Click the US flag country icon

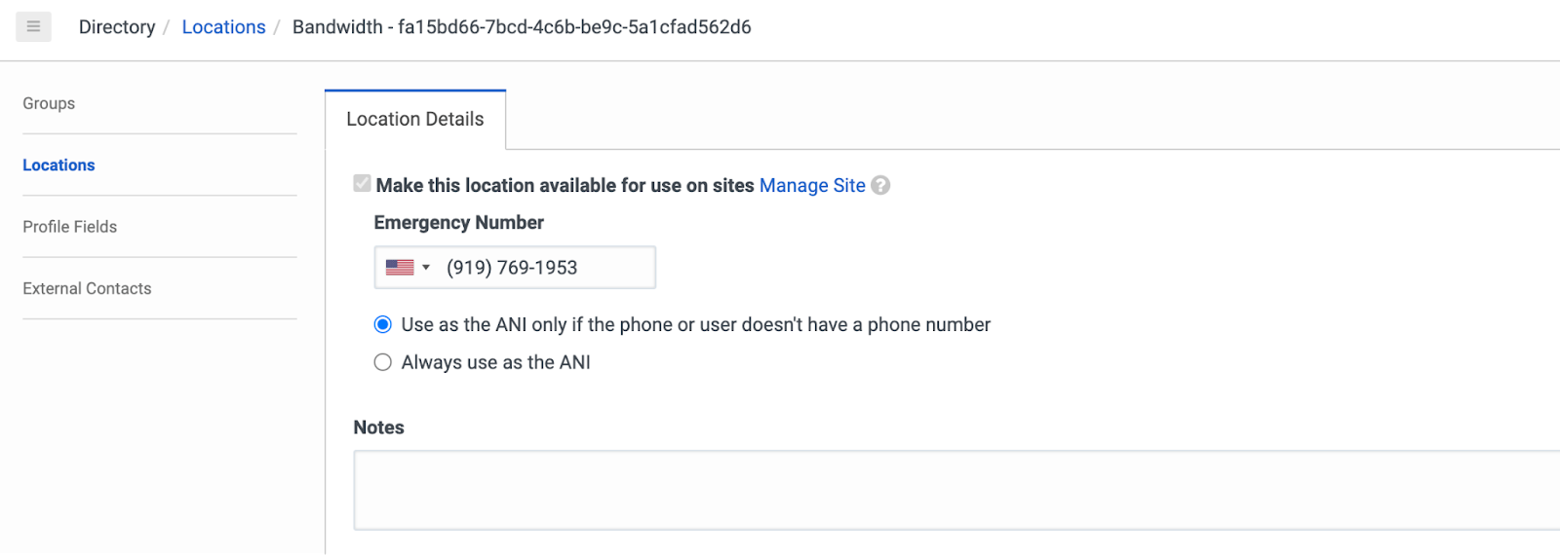point(400,267)
